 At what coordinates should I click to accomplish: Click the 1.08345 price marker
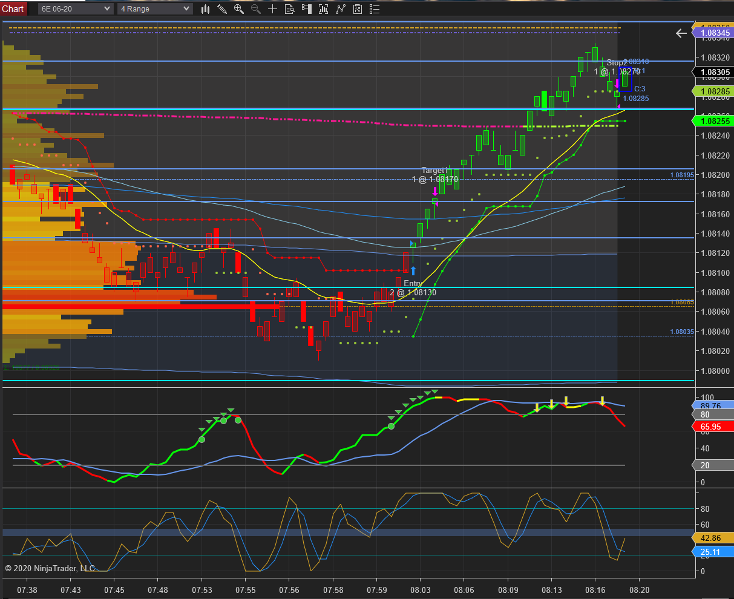pos(713,34)
